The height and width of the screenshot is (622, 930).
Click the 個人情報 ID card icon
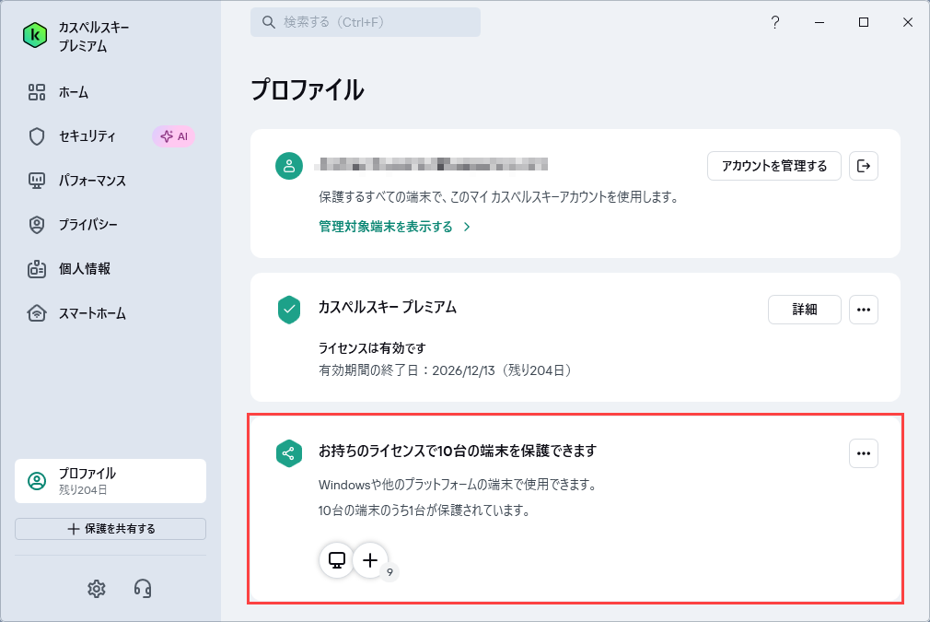(37, 269)
